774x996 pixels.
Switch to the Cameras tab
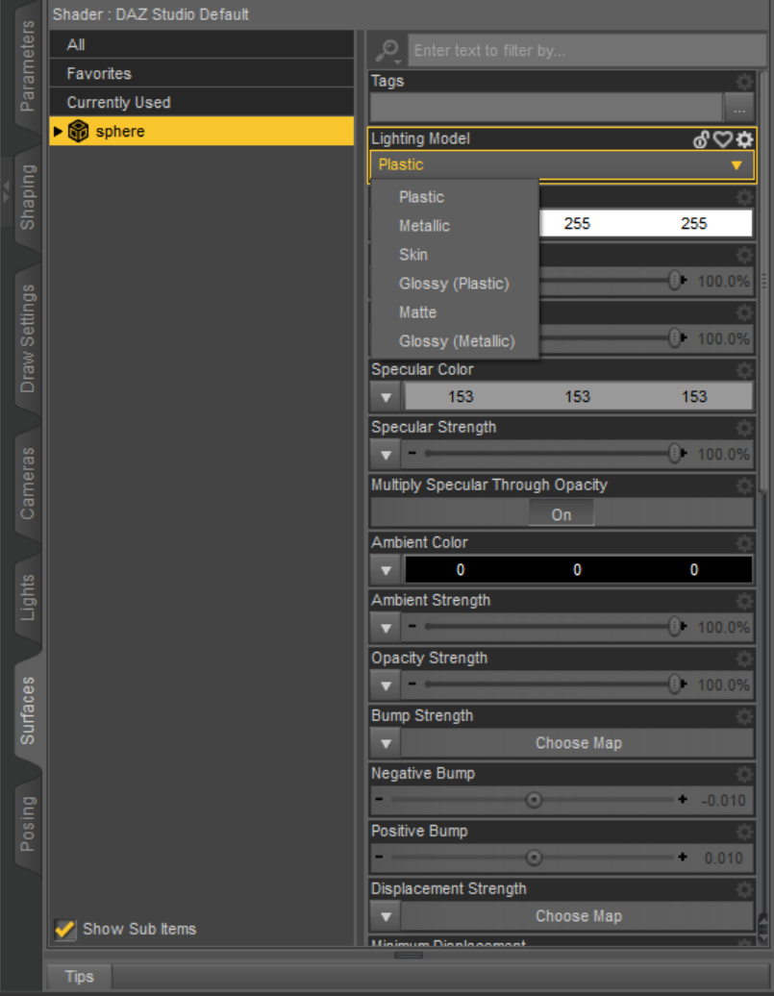[27, 483]
